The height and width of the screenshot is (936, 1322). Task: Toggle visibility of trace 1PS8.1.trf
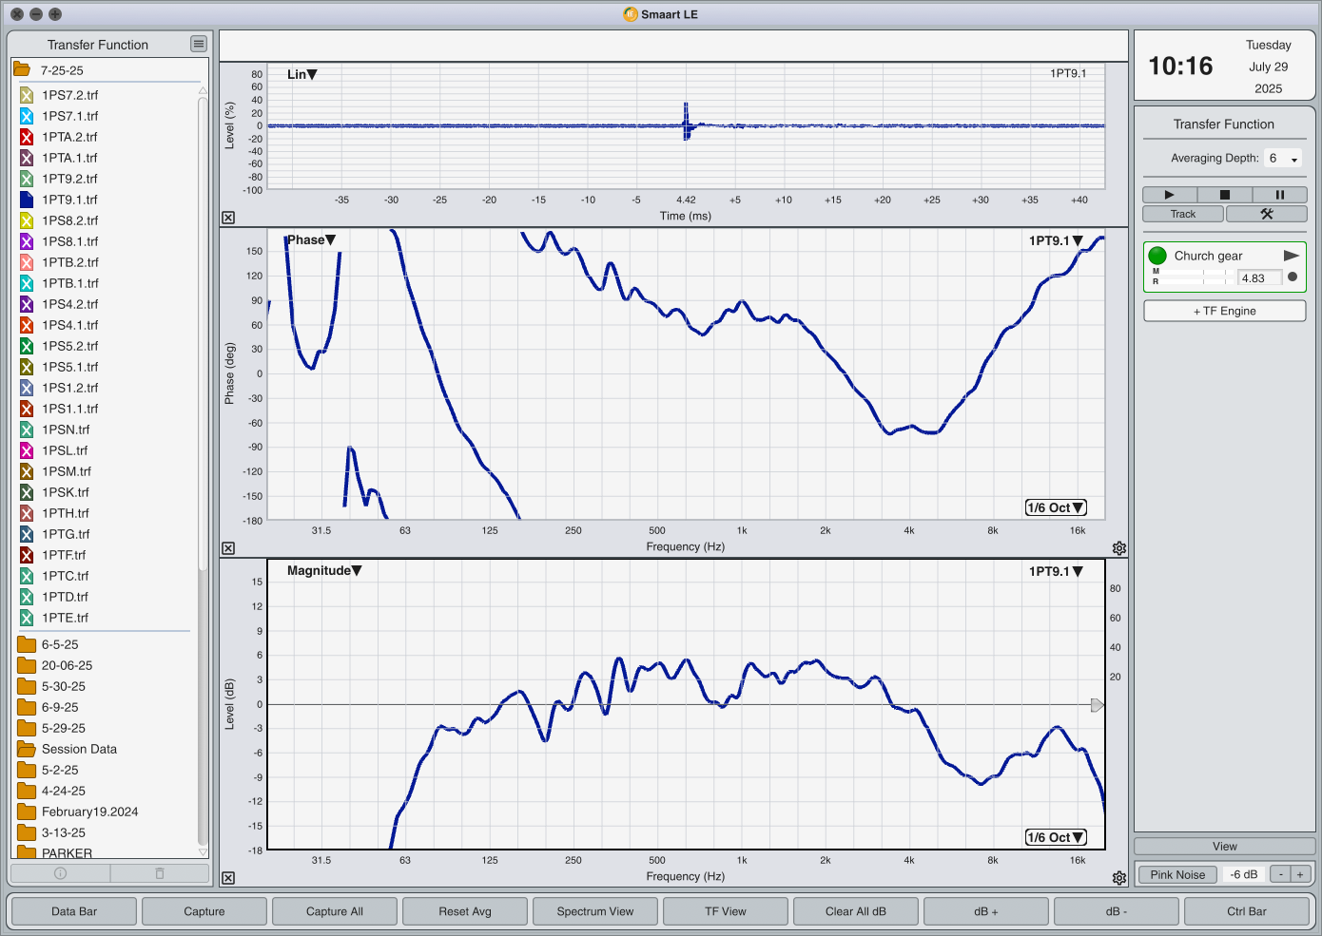point(27,241)
